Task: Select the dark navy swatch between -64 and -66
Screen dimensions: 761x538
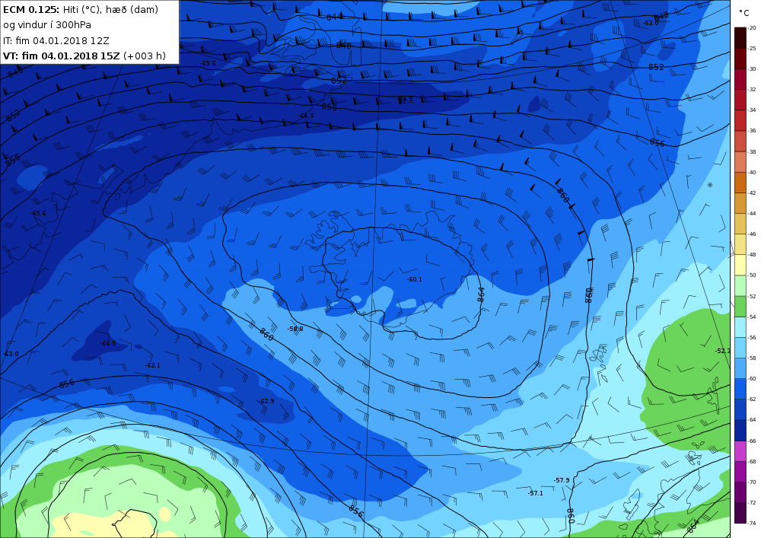Action: 740,430
